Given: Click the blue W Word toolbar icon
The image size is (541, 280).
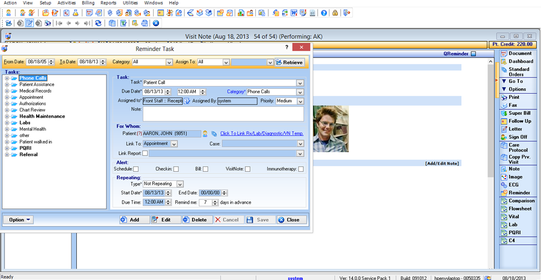Looking at the screenshot, I should 294,13.
